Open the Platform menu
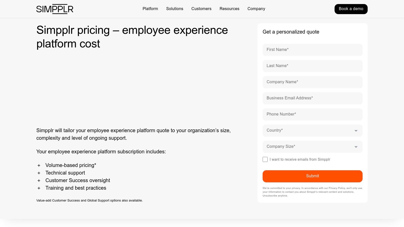This screenshot has height=227, width=404. click(150, 9)
